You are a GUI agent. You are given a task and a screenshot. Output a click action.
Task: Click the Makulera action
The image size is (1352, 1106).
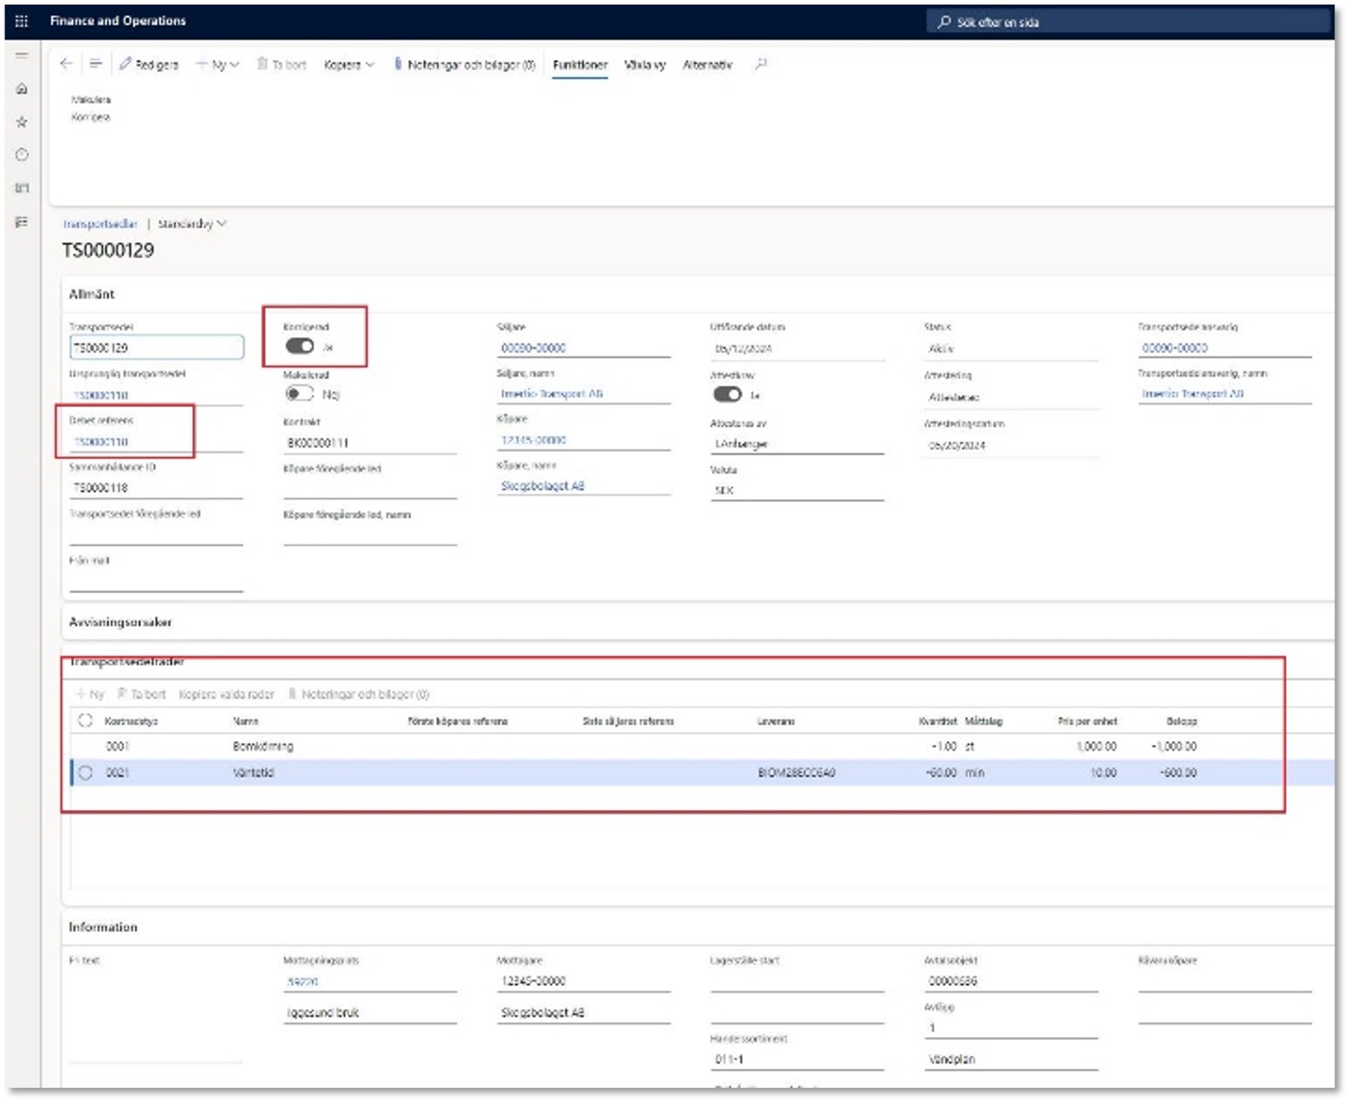point(90,99)
